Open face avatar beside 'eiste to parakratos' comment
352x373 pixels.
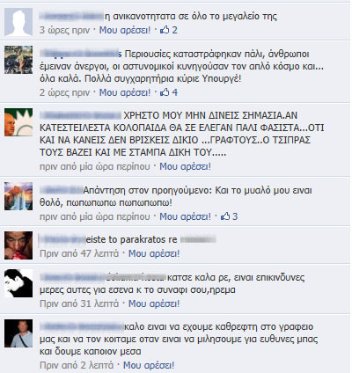18,245
